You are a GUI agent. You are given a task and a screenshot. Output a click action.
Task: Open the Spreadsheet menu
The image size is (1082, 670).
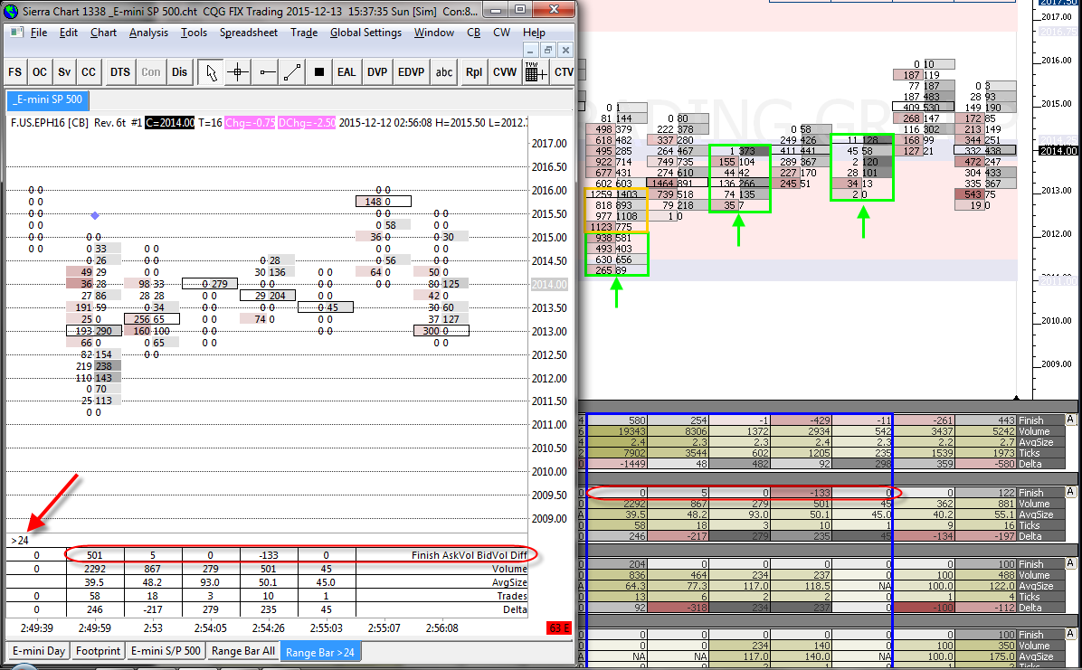(249, 33)
